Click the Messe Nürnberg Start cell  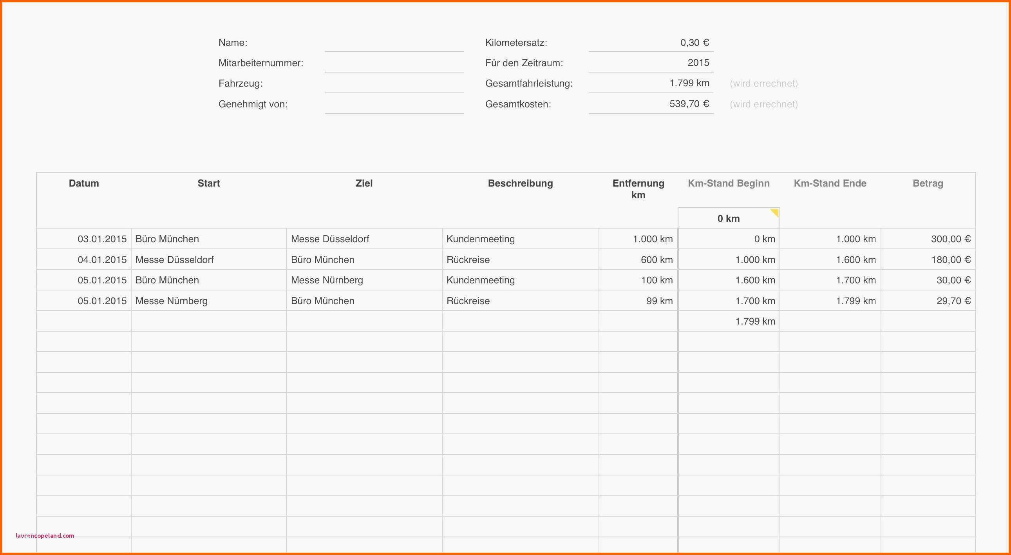pos(209,301)
